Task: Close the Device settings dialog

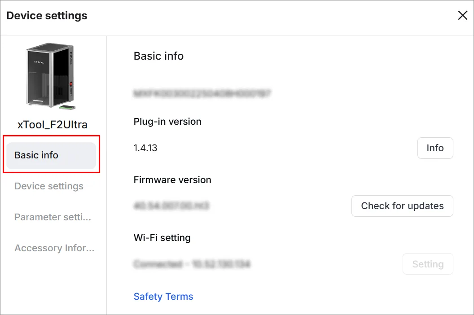Action: 462,15
